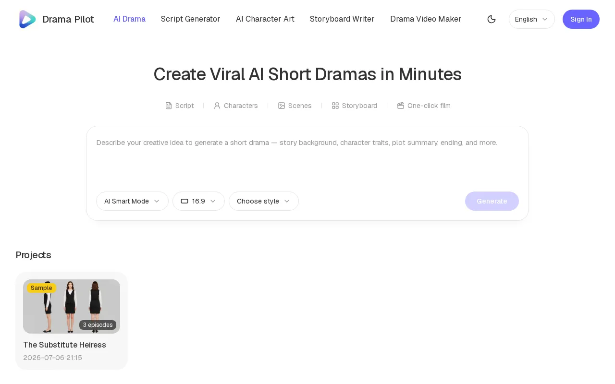Screen dimensions: 615x384
Task: Click the 2026-07-06 21:15 project date
Action: 52,358
